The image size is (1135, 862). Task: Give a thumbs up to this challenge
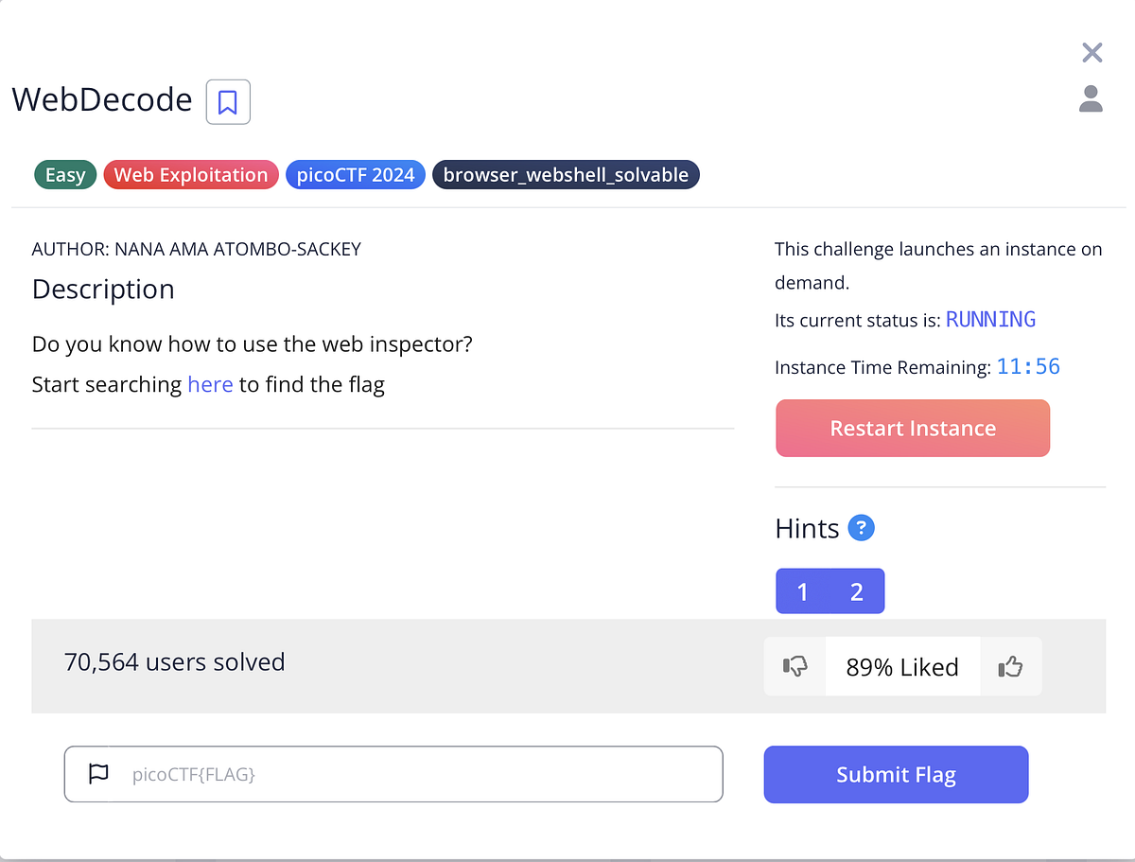1010,666
